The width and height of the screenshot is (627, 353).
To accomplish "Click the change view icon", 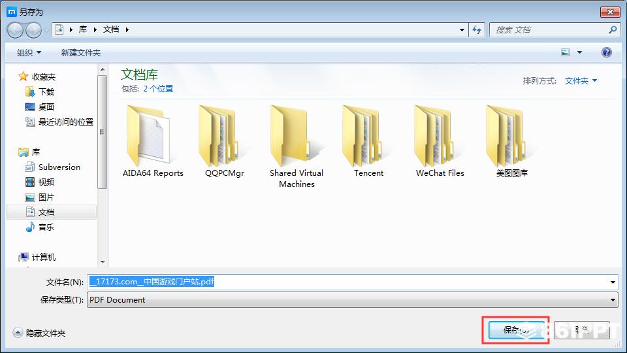I will 566,52.
